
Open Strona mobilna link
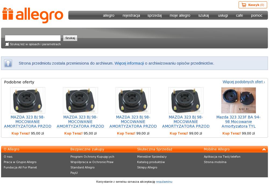pos(215,162)
